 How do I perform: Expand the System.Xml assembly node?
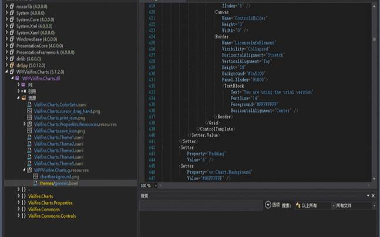(5, 26)
